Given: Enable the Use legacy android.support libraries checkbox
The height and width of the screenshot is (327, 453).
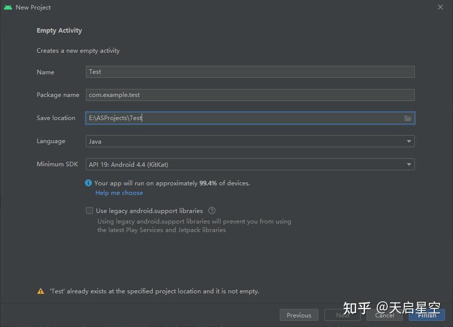Looking at the screenshot, I should (89, 210).
